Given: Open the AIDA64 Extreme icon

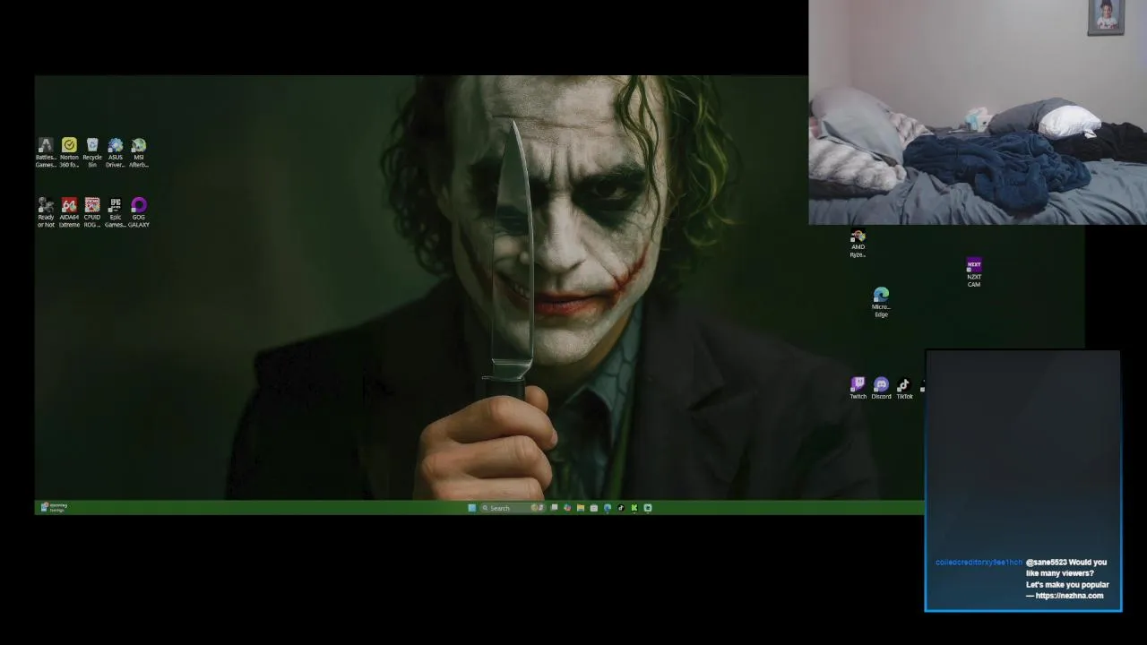Looking at the screenshot, I should (69, 212).
